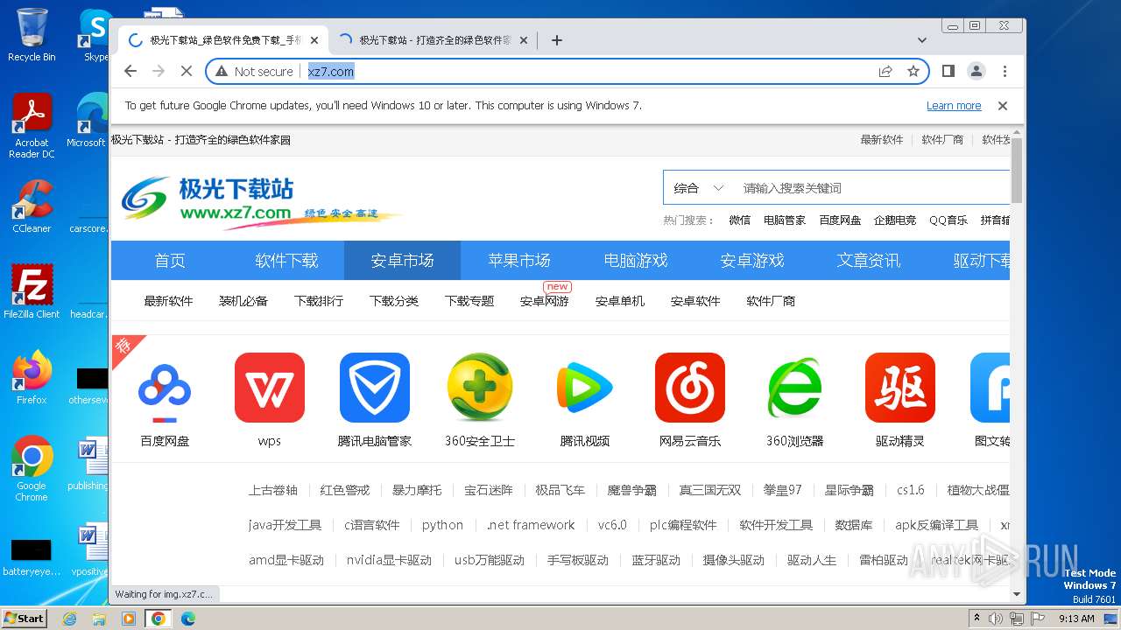Close the first Chrome tab
This screenshot has width=1121, height=630.
314,40
